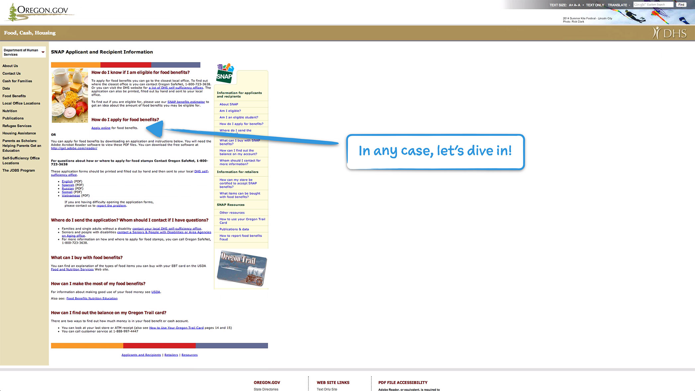Image resolution: width=695 pixels, height=391 pixels.
Task: Open Whom should I contact for more information?
Action: coord(240,162)
